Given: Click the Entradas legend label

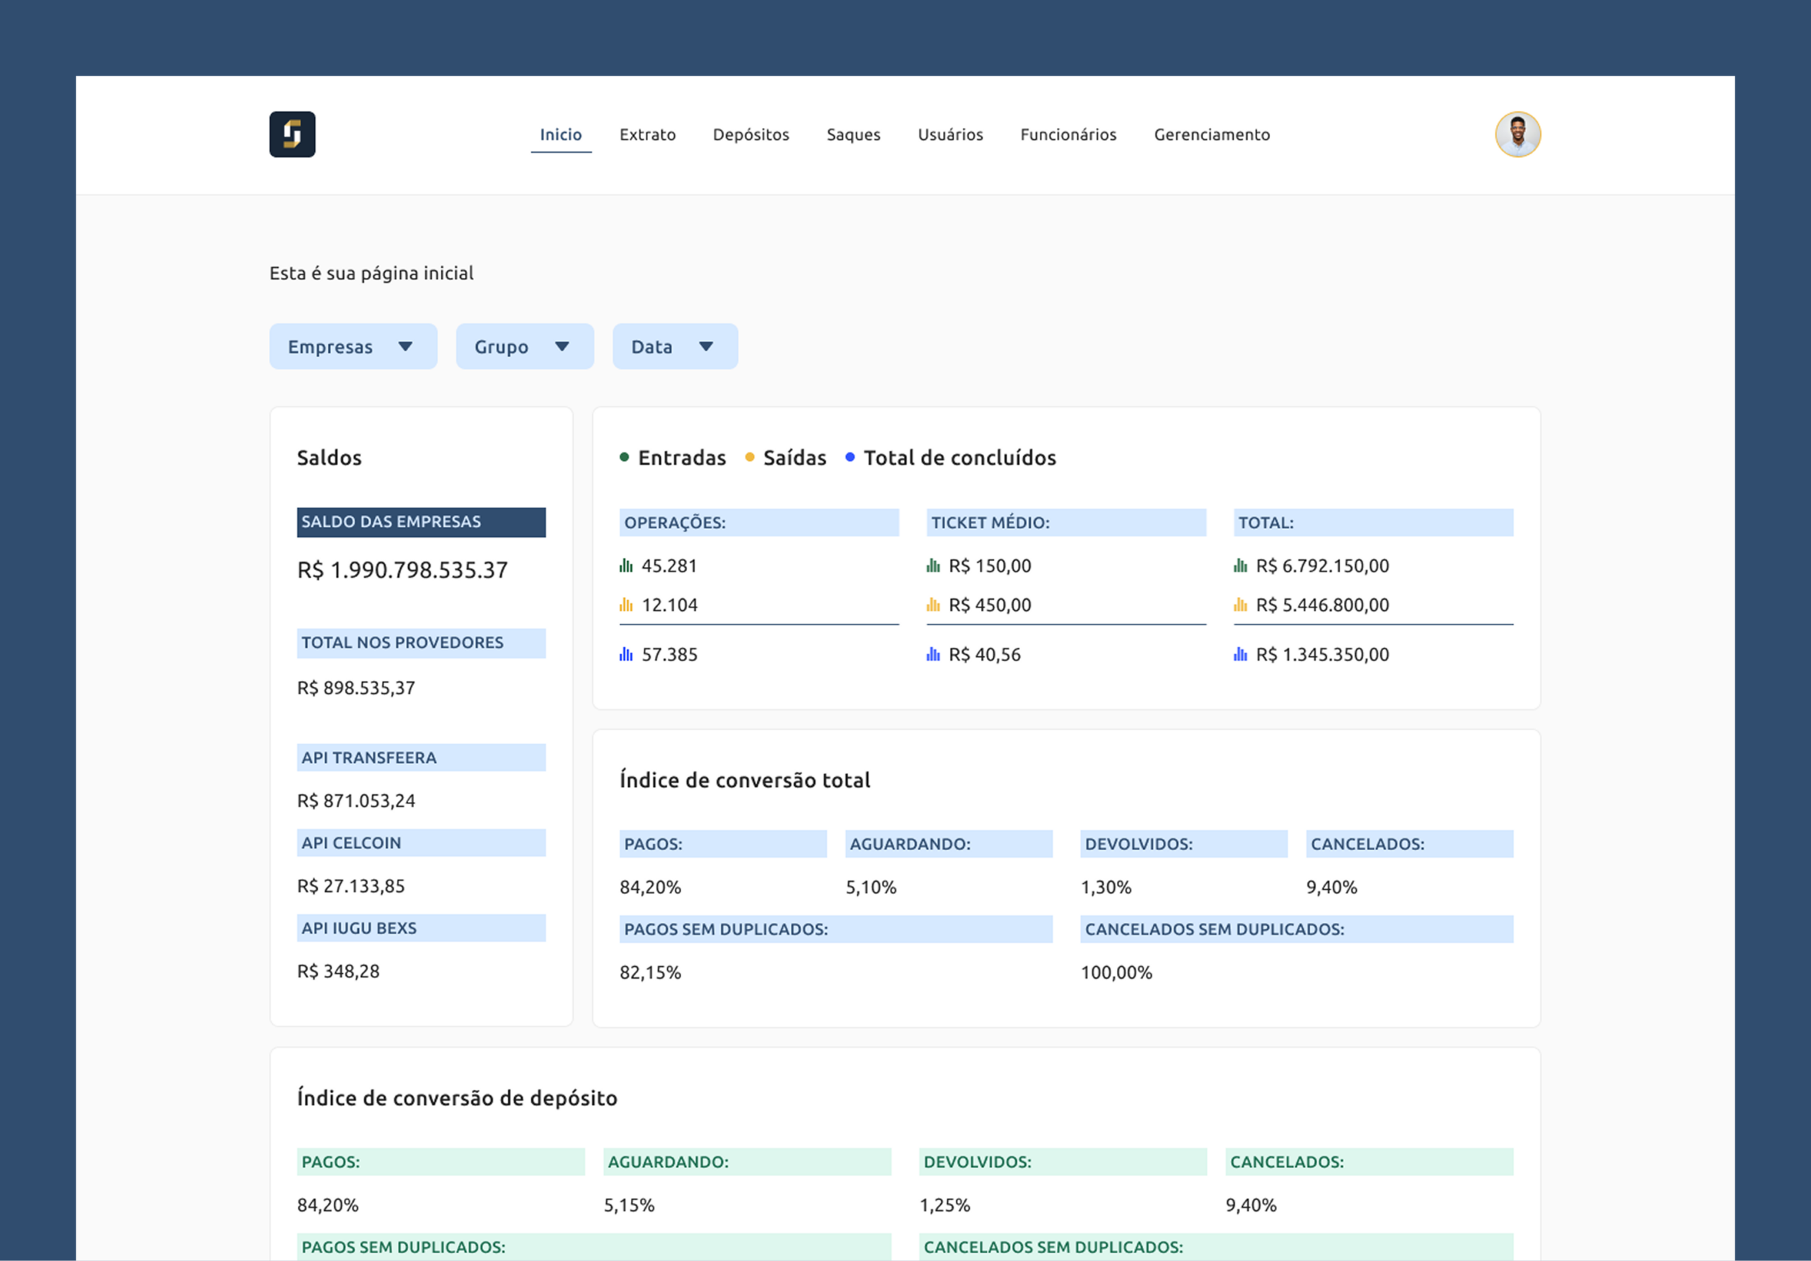Looking at the screenshot, I should (682, 458).
